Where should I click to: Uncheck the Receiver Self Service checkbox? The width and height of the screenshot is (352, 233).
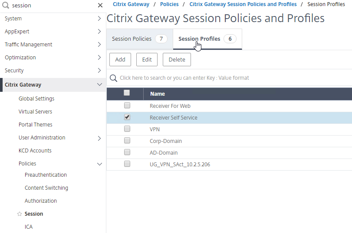127,117
